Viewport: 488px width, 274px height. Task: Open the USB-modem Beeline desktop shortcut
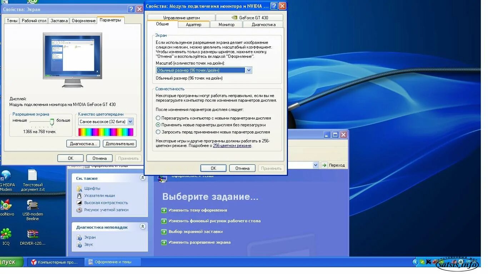(33, 210)
